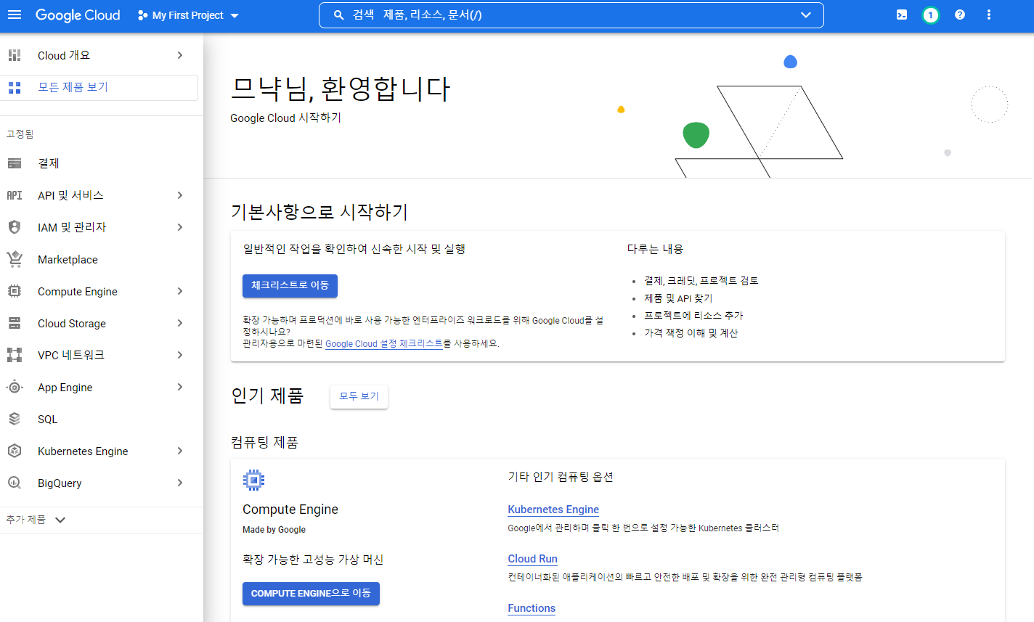Click the Cloud Storage sidebar icon
This screenshot has height=622, width=1034.
pos(15,323)
